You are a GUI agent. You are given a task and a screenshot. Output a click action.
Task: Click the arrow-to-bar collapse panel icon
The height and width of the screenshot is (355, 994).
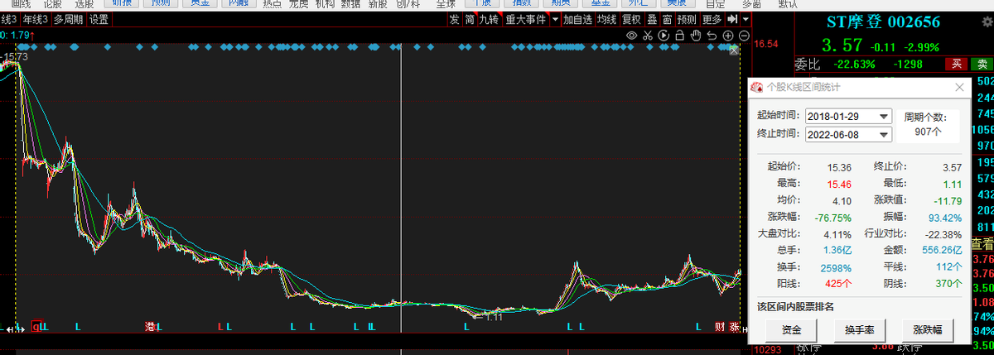[x=732, y=19]
